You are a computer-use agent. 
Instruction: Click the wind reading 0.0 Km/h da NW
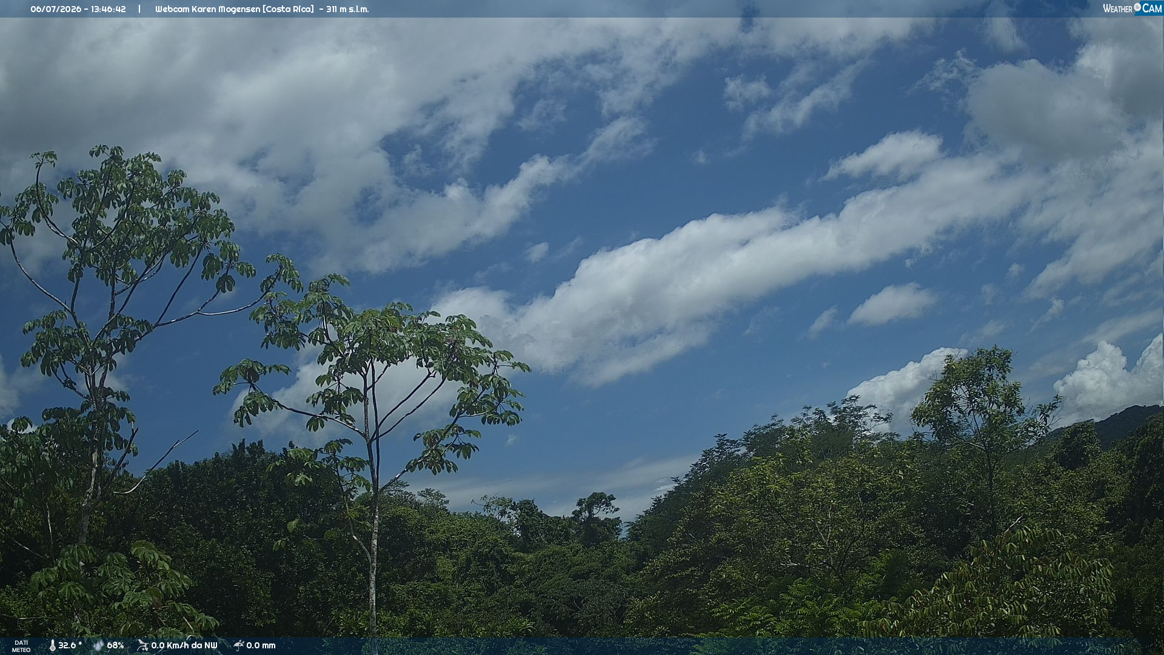184,646
